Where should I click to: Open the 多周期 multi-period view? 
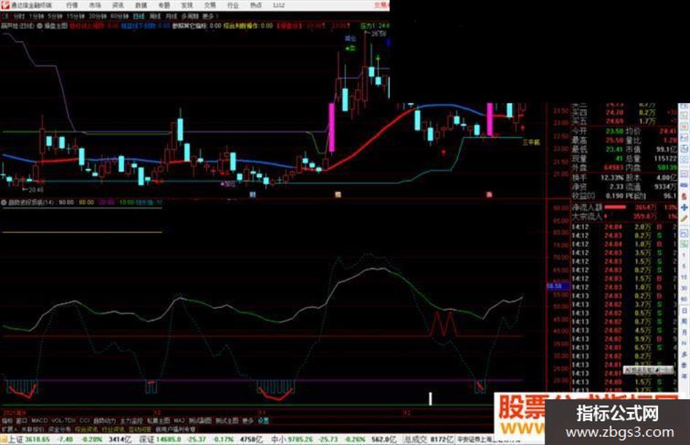(x=190, y=16)
